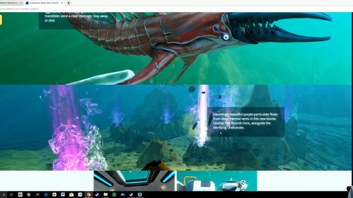Open the blue square app icon left of Chrome
The width and height of the screenshot is (353, 198).
point(80,195)
